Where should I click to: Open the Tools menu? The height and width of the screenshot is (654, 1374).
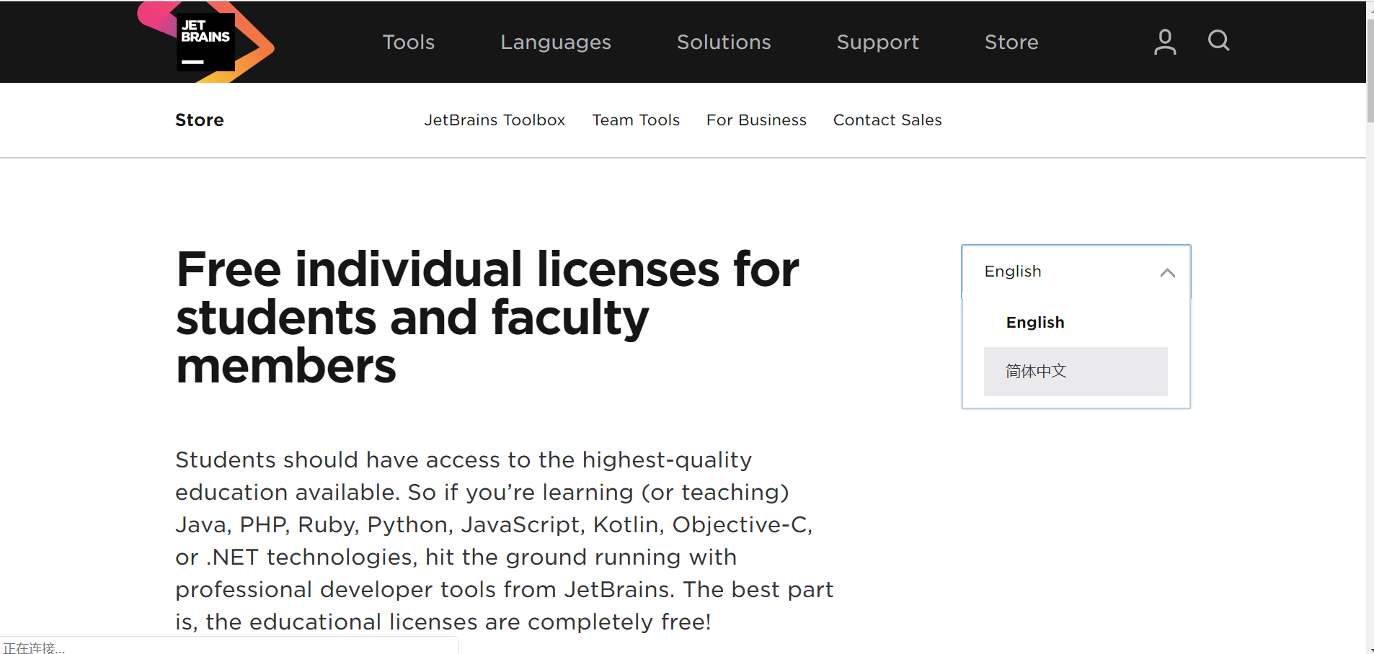[x=408, y=42]
